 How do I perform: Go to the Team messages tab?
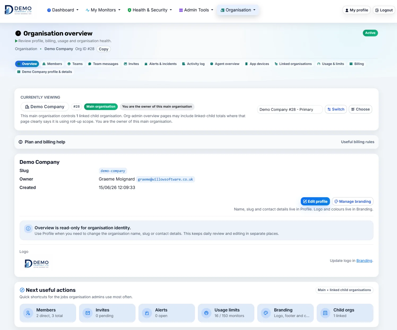point(103,64)
